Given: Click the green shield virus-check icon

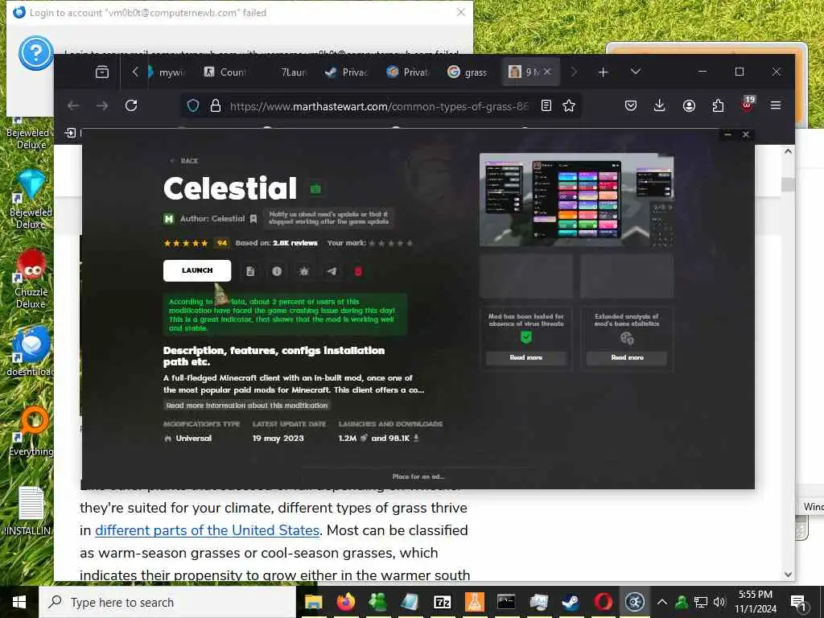Looking at the screenshot, I should point(526,337).
